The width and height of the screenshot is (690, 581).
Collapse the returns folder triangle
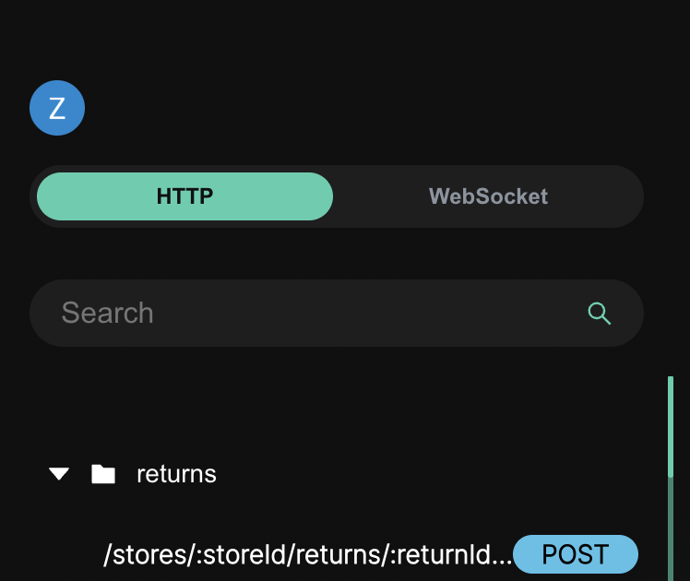point(60,474)
